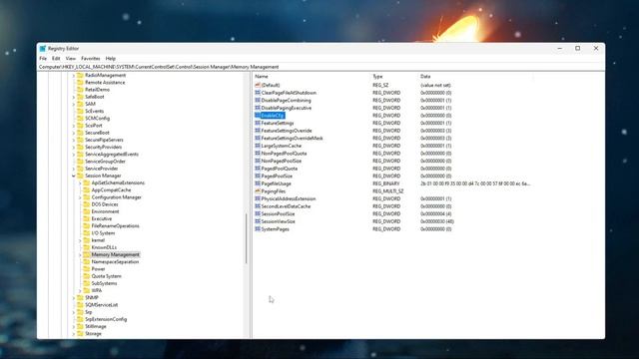This screenshot has width=639, height=359.
Task: Collapse the Session Manager tree node
Action: (x=74, y=176)
